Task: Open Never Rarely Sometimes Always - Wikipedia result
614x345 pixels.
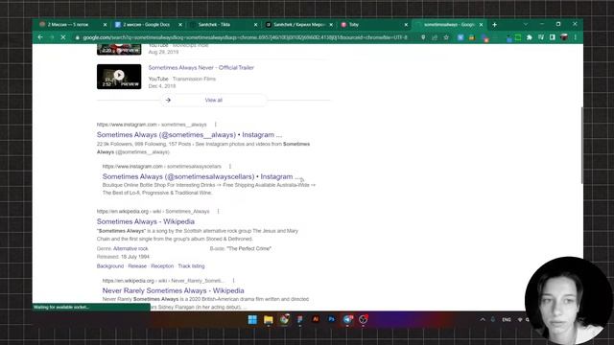Action: 173,290
